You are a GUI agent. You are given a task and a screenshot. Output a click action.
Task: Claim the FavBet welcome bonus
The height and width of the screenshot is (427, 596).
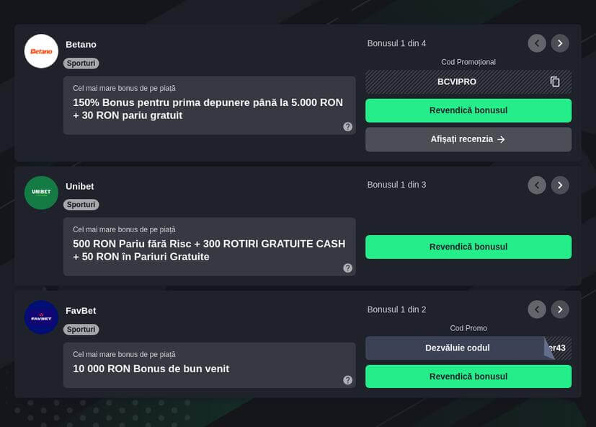[x=468, y=376]
